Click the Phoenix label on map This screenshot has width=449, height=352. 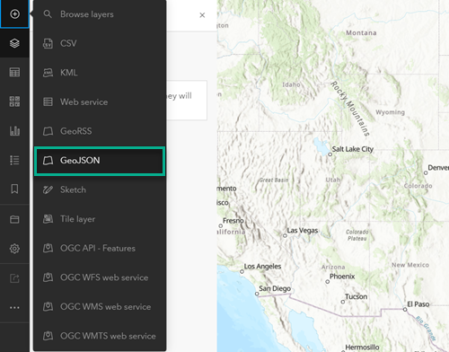(x=342, y=277)
